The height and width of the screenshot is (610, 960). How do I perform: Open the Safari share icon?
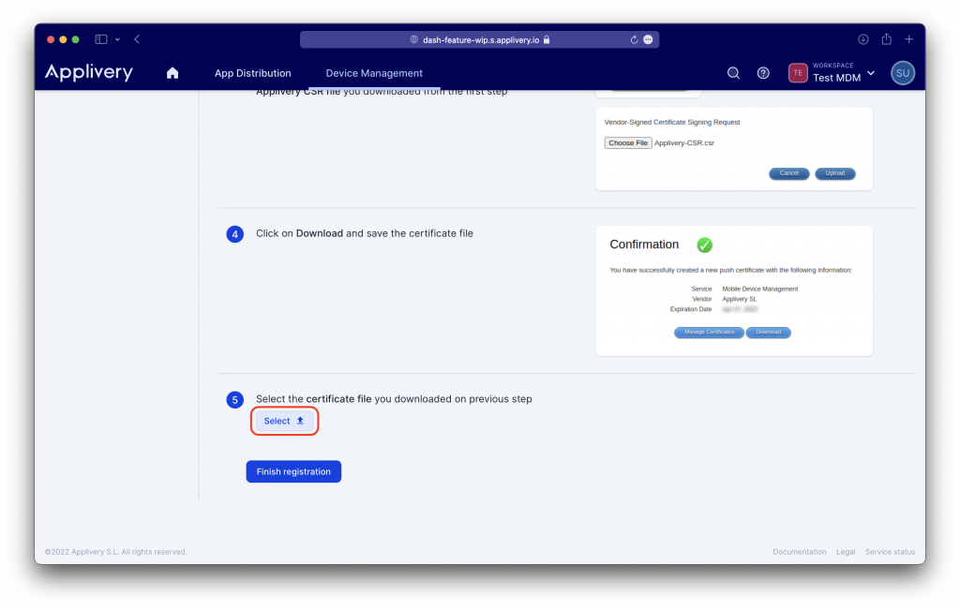click(887, 39)
